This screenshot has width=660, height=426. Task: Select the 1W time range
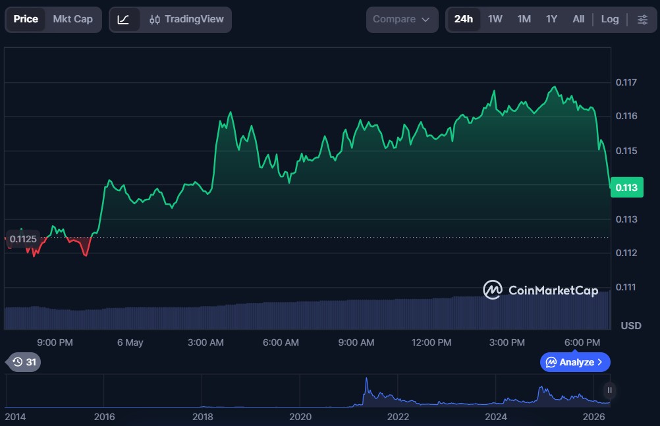coord(495,19)
